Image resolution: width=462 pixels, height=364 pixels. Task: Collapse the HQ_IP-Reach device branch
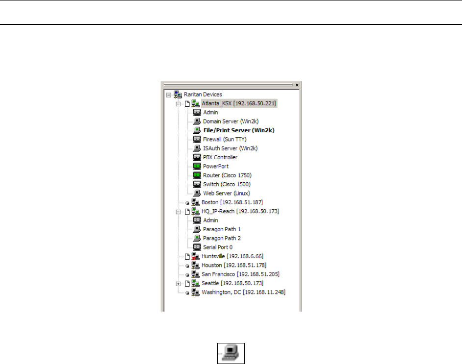pyautogui.click(x=178, y=212)
